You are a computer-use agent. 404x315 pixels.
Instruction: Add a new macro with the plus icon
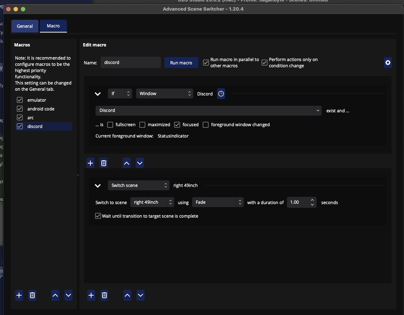(x=19, y=295)
